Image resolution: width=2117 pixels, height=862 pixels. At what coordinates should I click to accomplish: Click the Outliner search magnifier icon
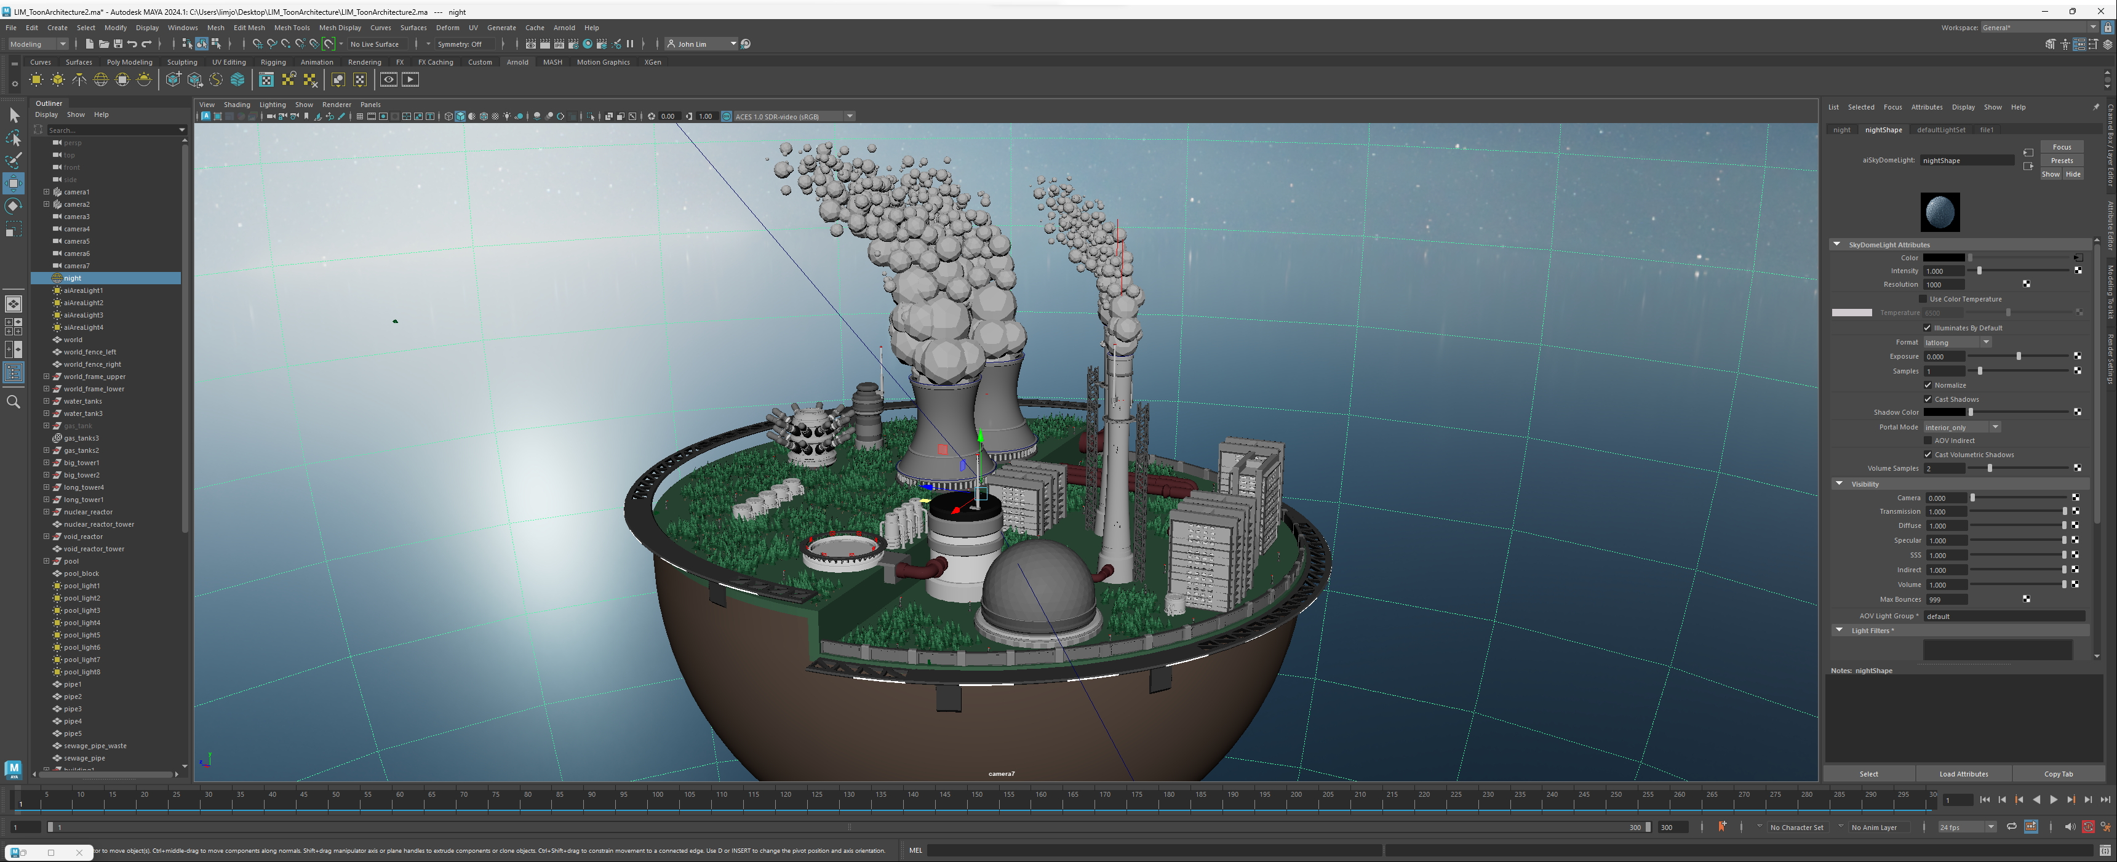point(13,402)
